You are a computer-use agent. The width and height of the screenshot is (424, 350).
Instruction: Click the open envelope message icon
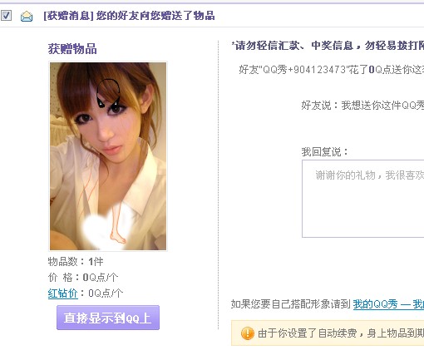click(27, 17)
